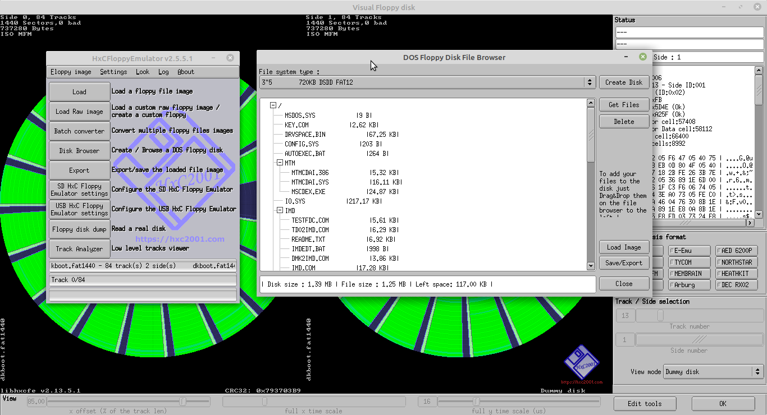The image size is (767, 415).
Task: Select the IO.SYS file
Action: click(x=295, y=201)
